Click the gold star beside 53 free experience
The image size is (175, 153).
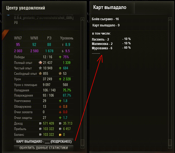pos(60,74)
